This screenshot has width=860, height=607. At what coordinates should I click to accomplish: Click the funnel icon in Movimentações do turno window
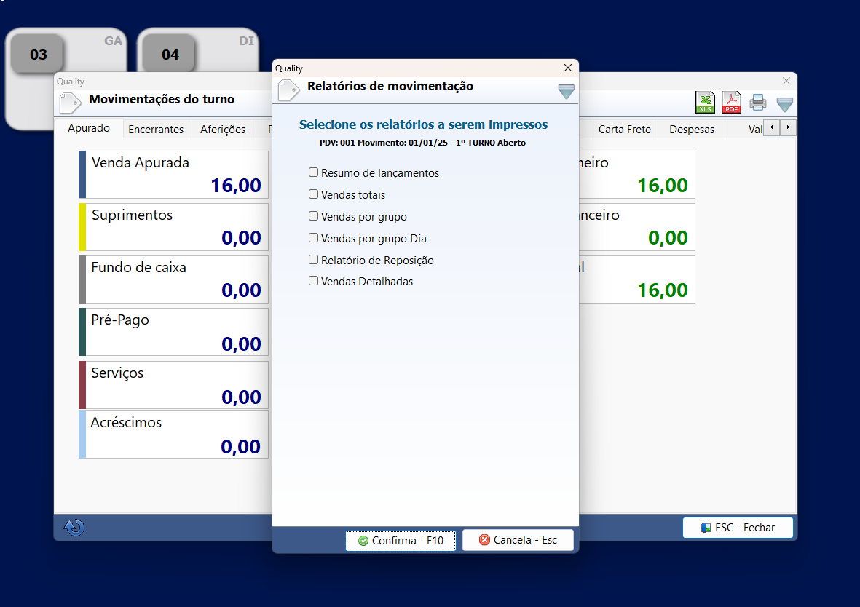tap(785, 104)
